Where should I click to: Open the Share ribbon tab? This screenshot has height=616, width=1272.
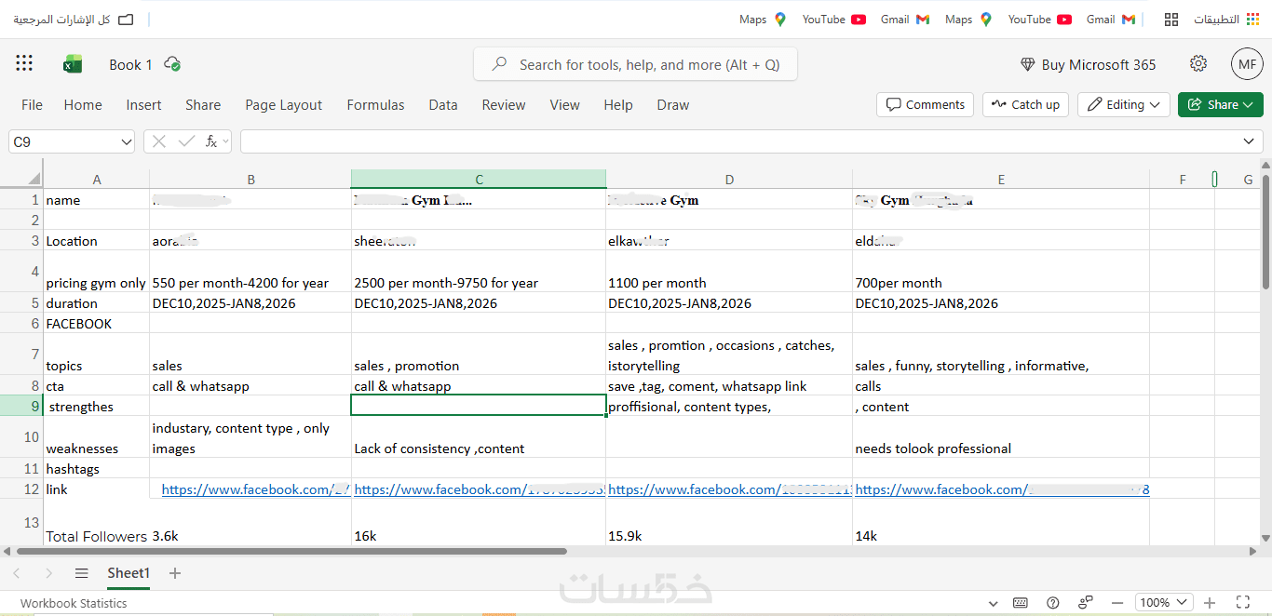(203, 105)
